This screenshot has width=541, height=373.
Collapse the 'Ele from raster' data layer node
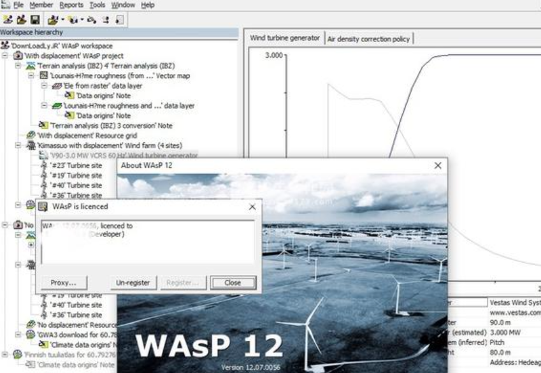(x=44, y=85)
